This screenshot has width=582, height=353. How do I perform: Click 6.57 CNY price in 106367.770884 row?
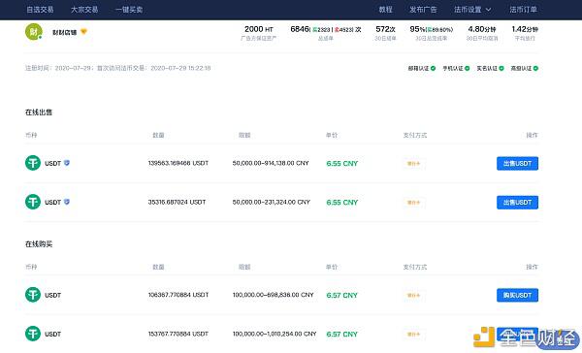pyautogui.click(x=342, y=295)
